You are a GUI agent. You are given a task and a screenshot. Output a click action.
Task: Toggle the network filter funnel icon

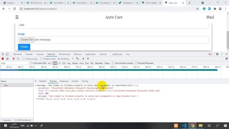tap(14, 59)
